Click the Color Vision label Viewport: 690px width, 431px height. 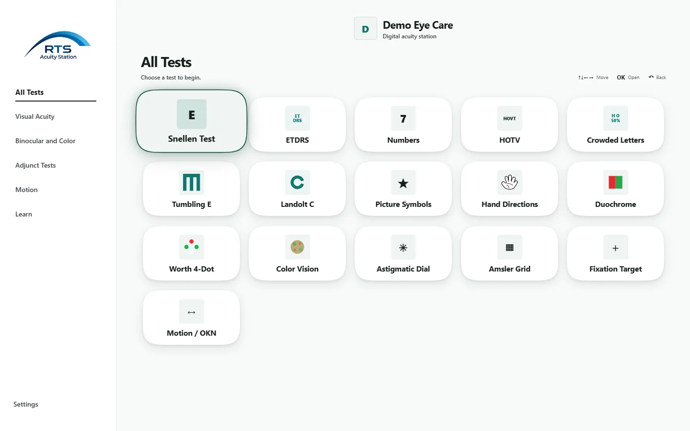(x=298, y=269)
